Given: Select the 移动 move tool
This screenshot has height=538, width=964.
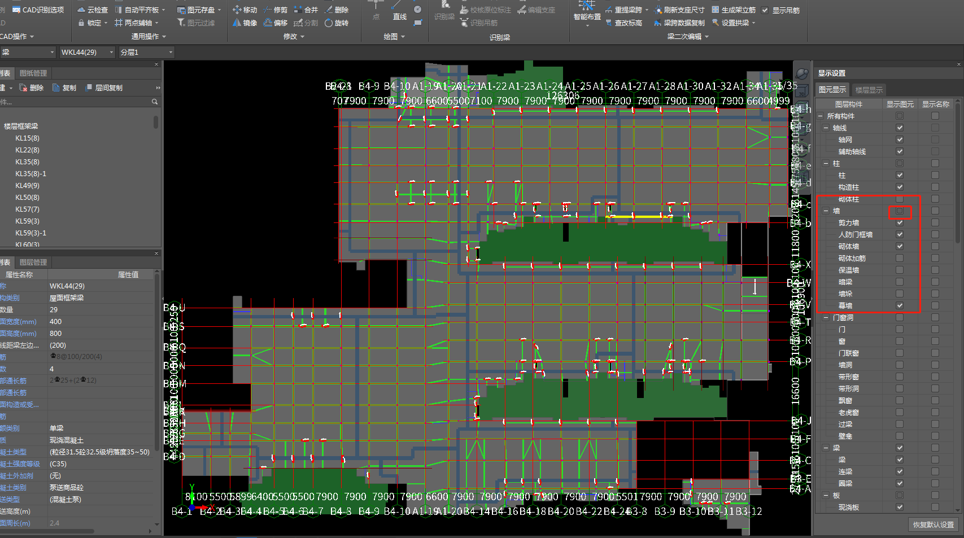Looking at the screenshot, I should point(245,10).
